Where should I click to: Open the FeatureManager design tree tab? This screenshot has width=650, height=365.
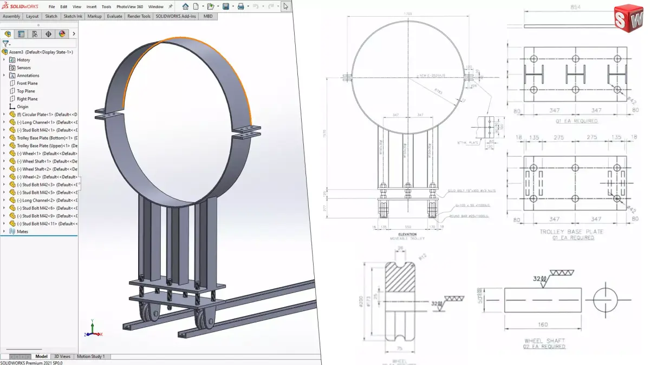[8, 34]
